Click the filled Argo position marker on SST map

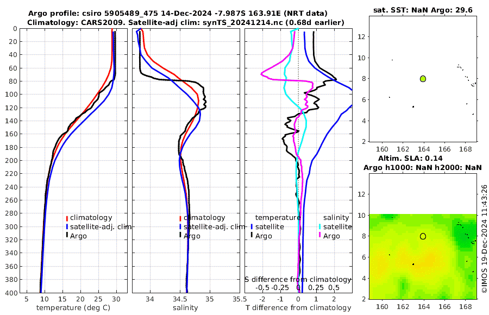pos(423,79)
